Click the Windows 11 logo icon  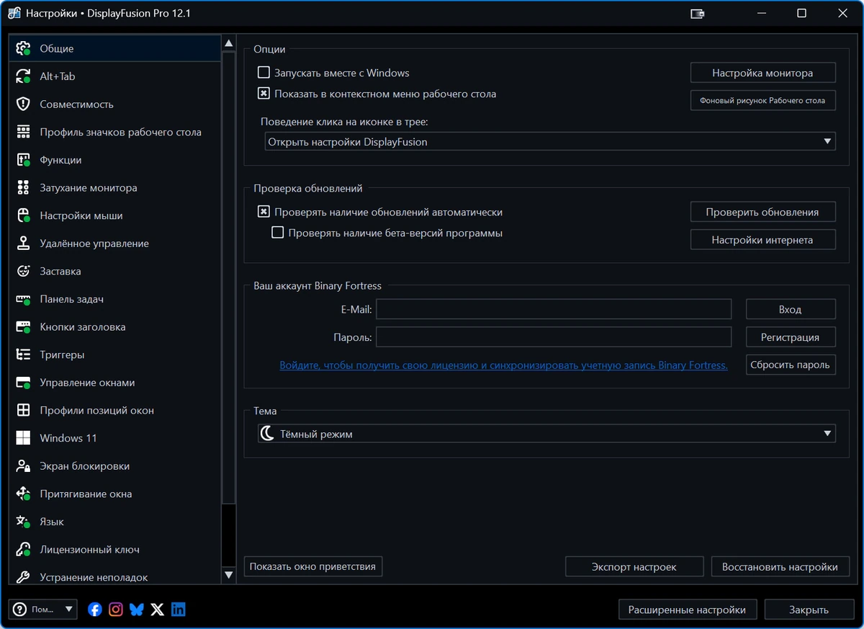pos(23,438)
